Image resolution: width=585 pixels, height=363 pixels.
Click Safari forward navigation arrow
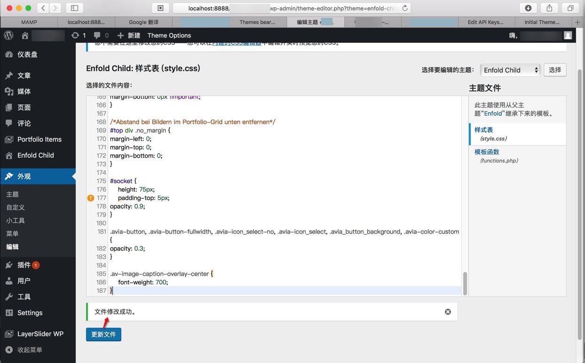point(55,8)
